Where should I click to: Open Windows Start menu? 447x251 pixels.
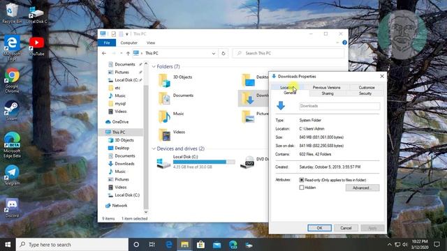(x=8, y=245)
